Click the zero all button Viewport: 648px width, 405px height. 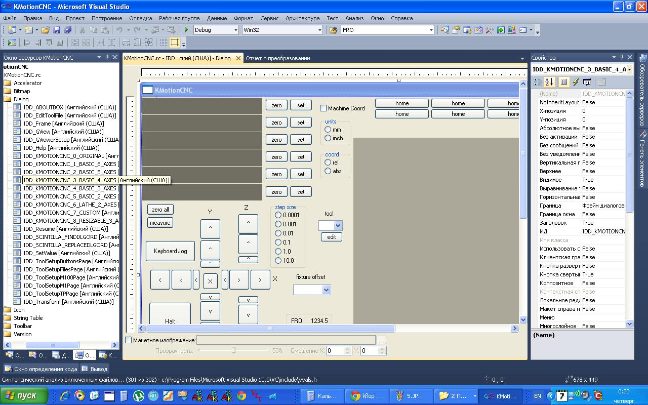click(160, 210)
